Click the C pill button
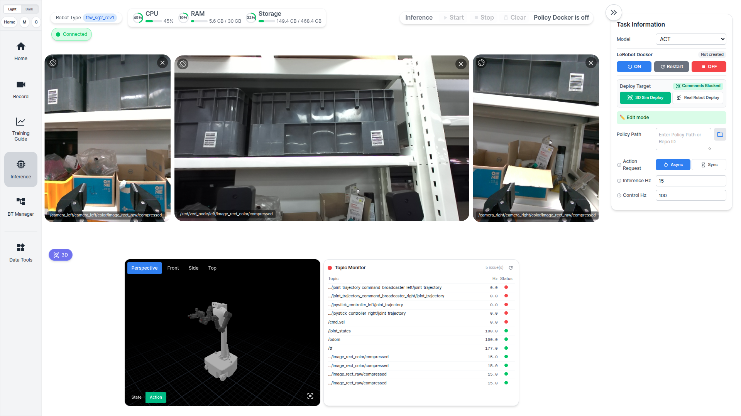741x416 pixels. pyautogui.click(x=36, y=22)
